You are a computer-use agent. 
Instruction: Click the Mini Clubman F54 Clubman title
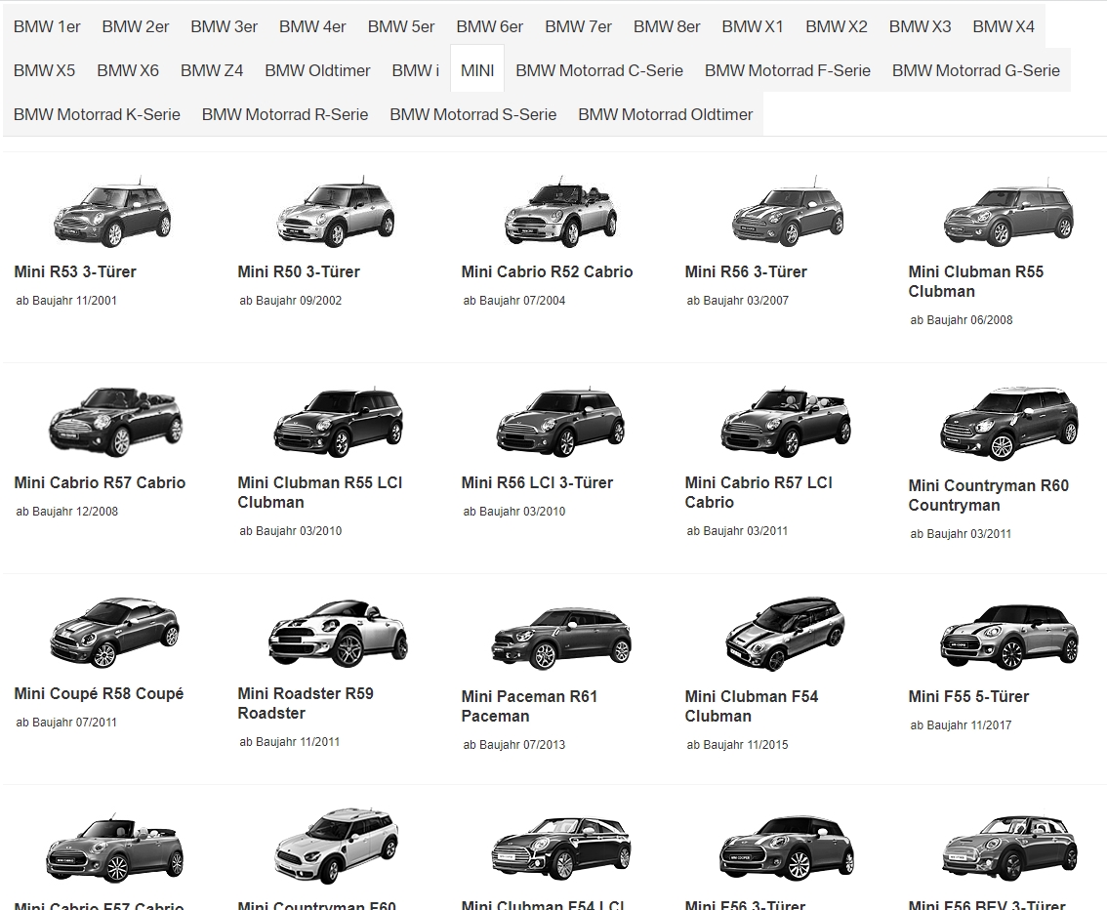pyautogui.click(x=751, y=706)
